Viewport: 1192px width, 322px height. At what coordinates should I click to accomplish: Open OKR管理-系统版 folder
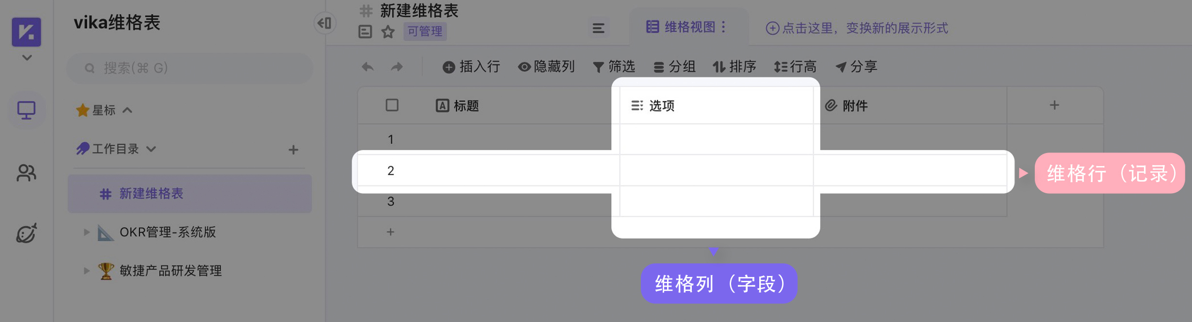(167, 232)
